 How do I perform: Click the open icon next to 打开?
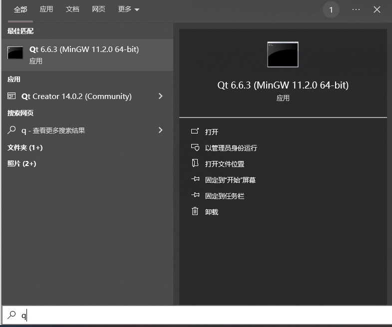point(195,131)
